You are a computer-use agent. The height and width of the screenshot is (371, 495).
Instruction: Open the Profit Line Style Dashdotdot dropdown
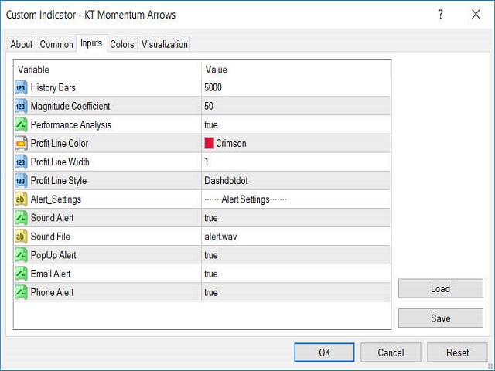[295, 180]
